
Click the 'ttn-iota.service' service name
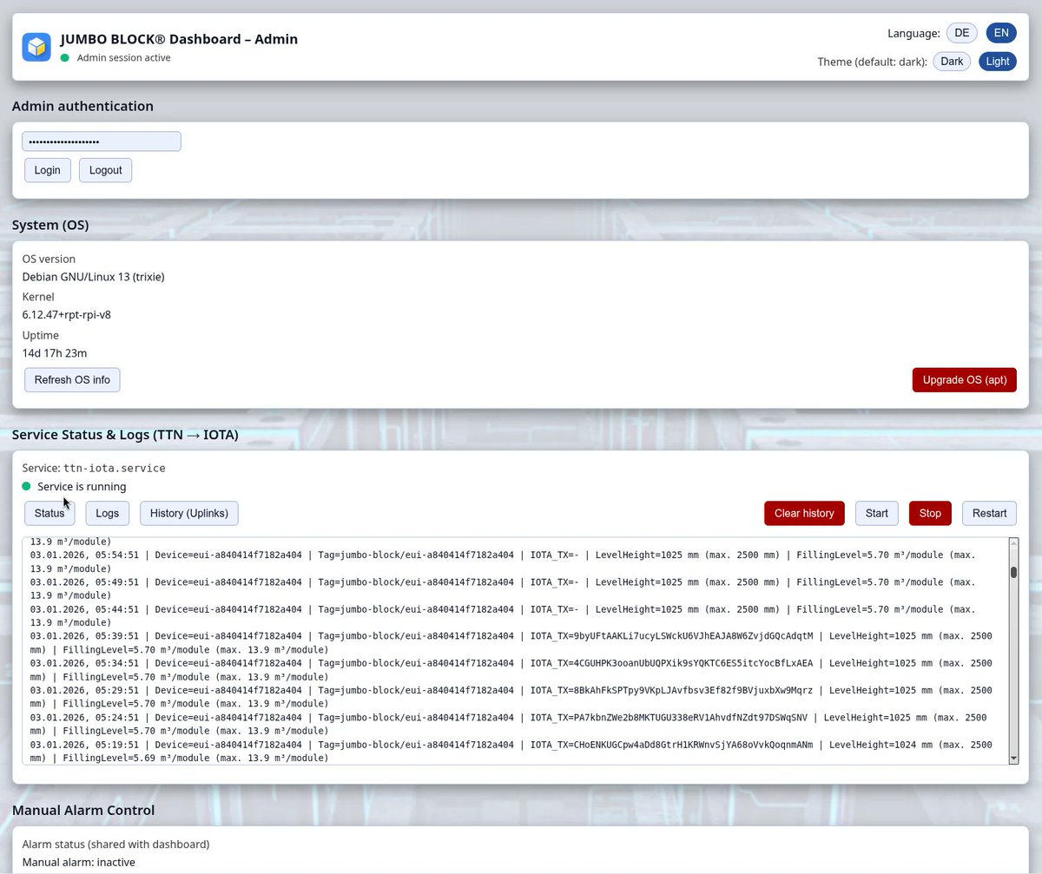coord(115,468)
